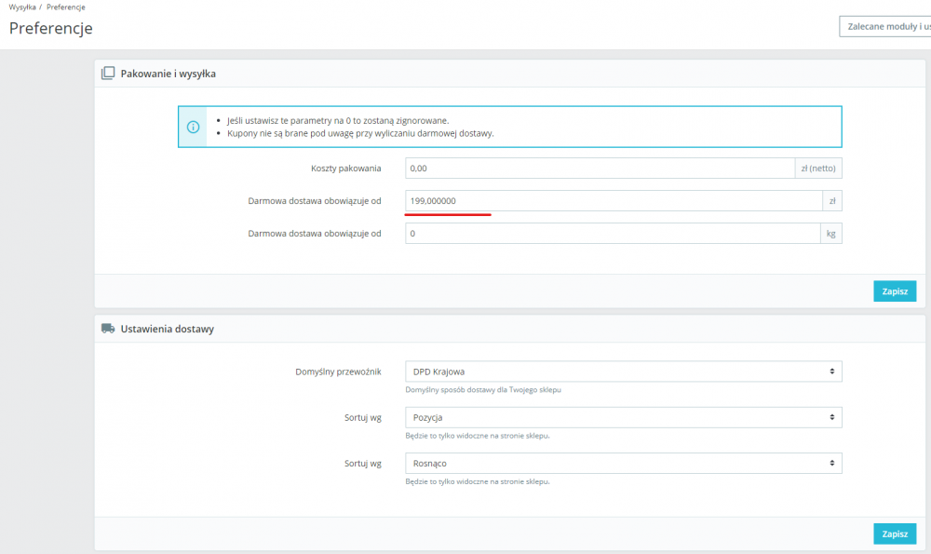Screen dimensions: 931x554
Task: Click the kg unit suffix
Action: (x=831, y=234)
